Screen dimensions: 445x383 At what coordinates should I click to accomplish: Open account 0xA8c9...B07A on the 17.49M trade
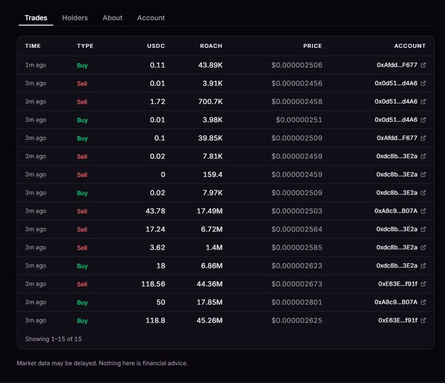(x=396, y=211)
